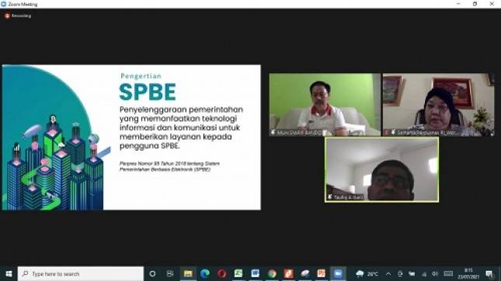Switch to the Zoom taskbar icon
Image resolution: width=501 pixels, height=281 pixels.
pyautogui.click(x=338, y=274)
